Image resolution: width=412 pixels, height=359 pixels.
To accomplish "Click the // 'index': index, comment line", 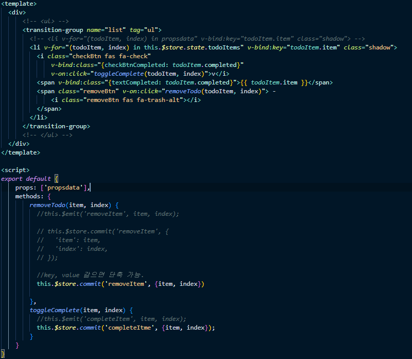I will 72,249.
